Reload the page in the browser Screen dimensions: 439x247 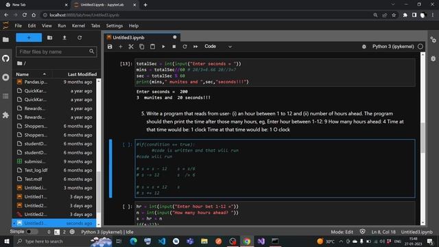point(25,15)
